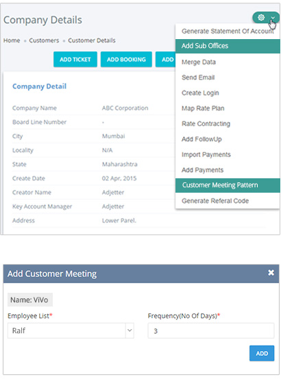The width and height of the screenshot is (281, 384).
Task: Select Generate Statement Of Account
Action: point(228,32)
